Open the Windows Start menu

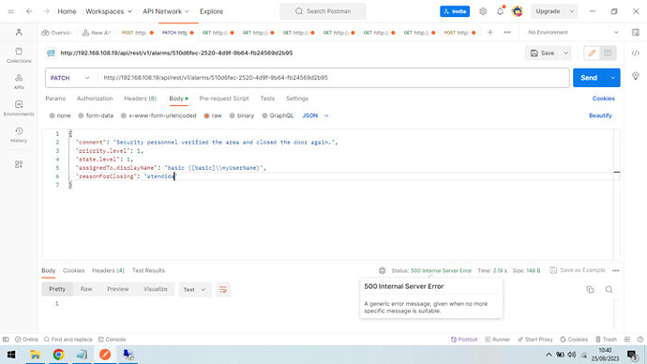pyautogui.click(x=11, y=355)
